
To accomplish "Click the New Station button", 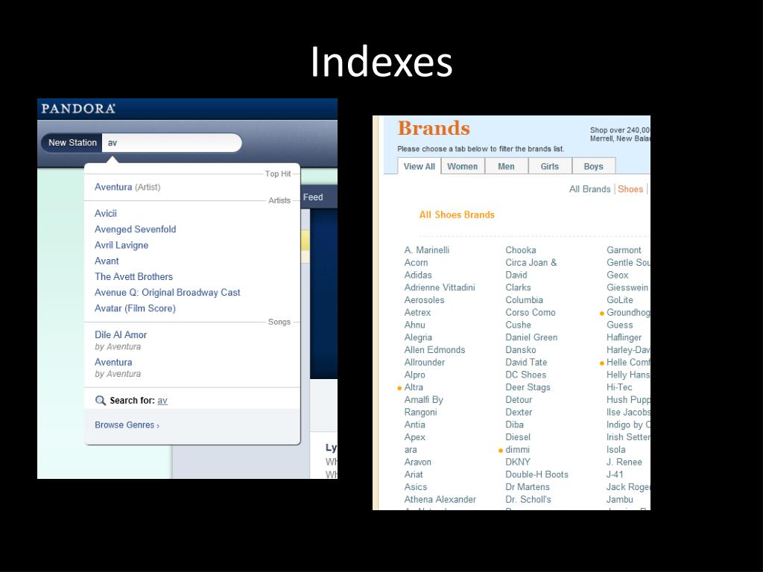I will coord(72,142).
